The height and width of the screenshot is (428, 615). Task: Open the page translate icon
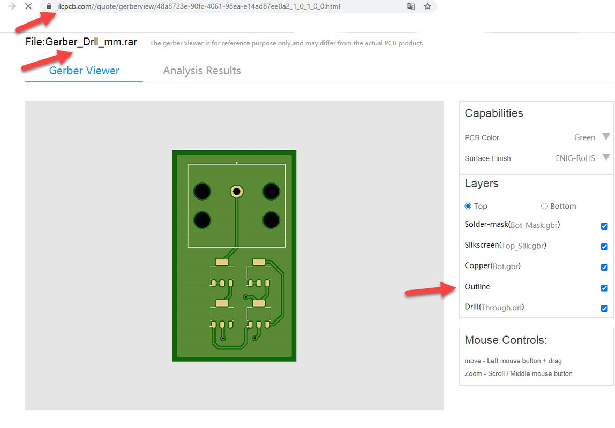click(x=411, y=6)
